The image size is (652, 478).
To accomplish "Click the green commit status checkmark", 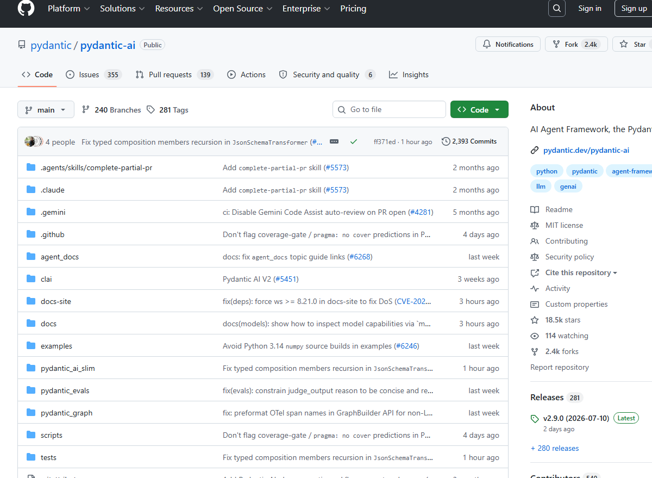I will coord(354,141).
